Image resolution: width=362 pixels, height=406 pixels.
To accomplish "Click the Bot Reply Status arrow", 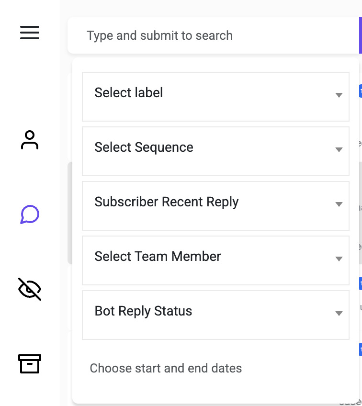I will pyautogui.click(x=339, y=313).
